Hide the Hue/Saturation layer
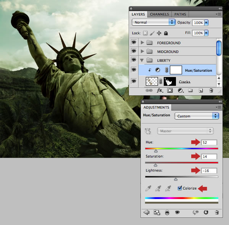This screenshot has width=229, height=225. [x=134, y=70]
